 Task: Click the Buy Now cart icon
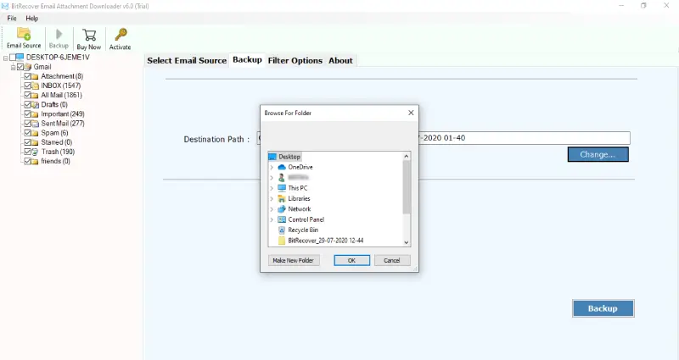[88, 38]
